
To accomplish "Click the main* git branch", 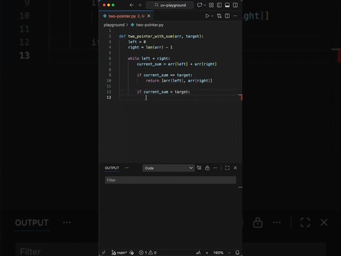I will coord(119,252).
